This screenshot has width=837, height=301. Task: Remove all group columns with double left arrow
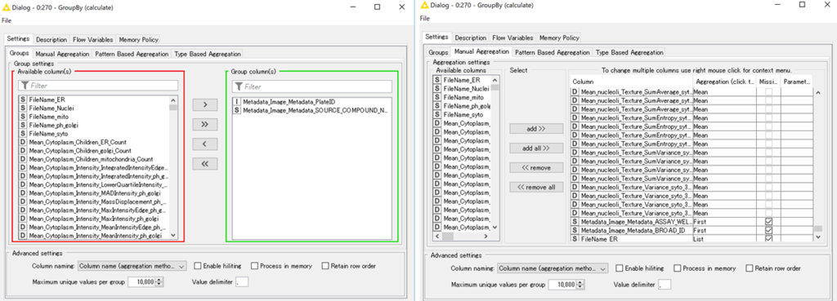click(204, 164)
